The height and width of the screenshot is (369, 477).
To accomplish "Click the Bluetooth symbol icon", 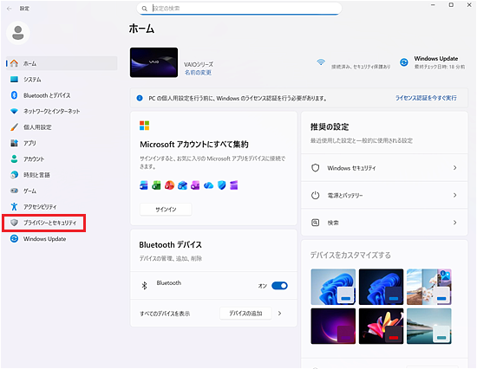I will pos(145,286).
